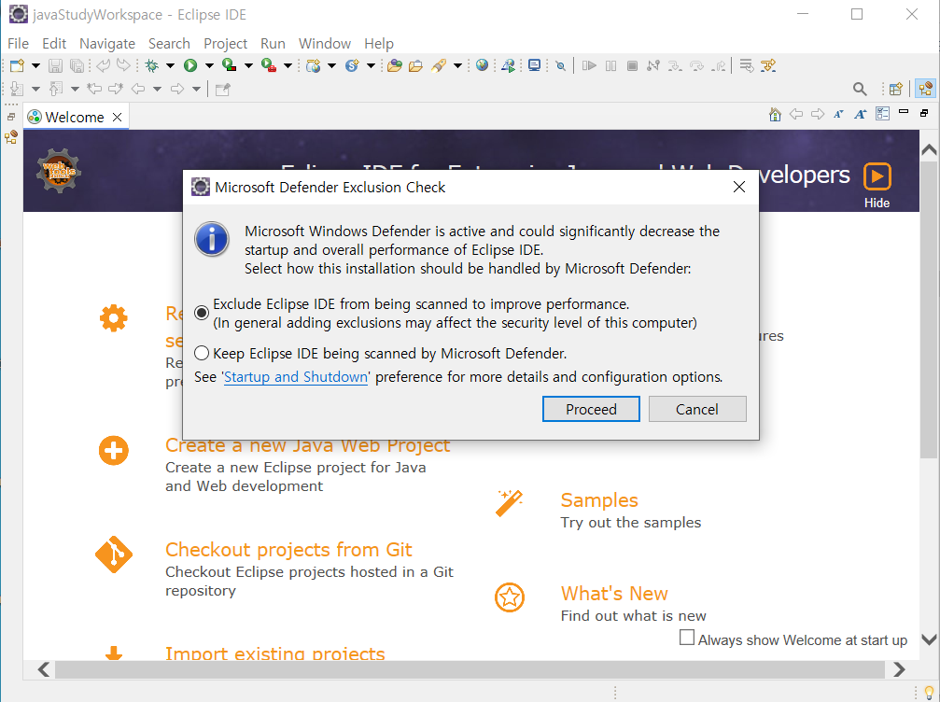Open the What's New link

click(x=614, y=594)
